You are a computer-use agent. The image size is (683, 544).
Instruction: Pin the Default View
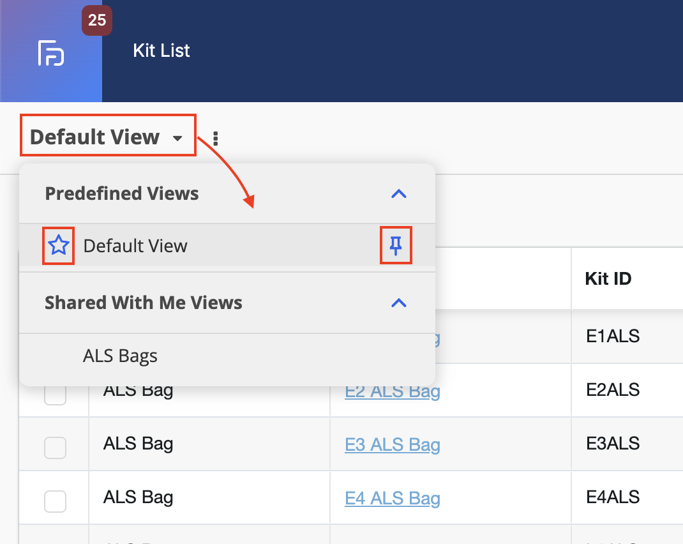[x=396, y=245]
